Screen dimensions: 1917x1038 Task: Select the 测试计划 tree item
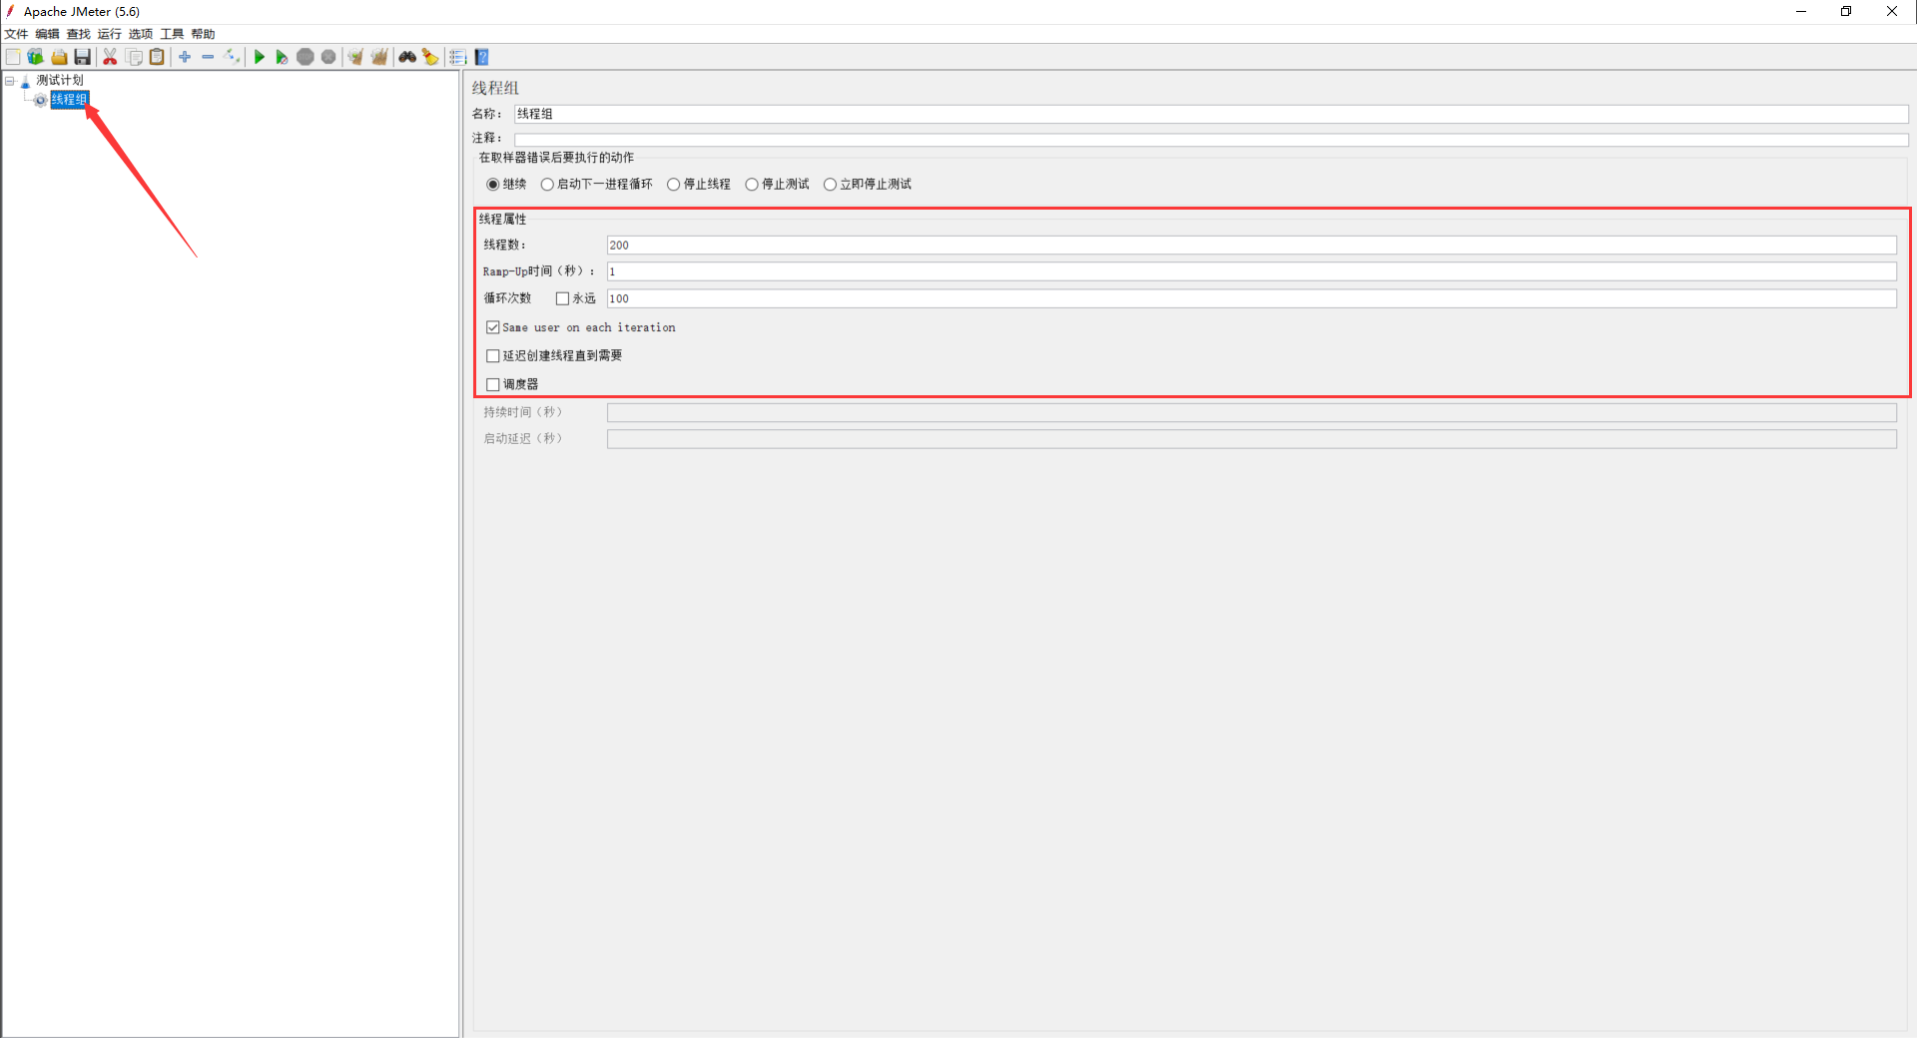[60, 81]
